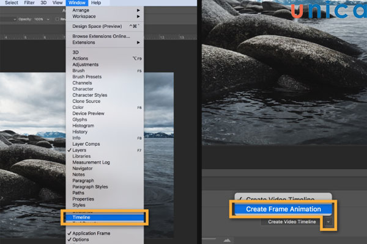Open the Paragraph panel

tap(105, 181)
